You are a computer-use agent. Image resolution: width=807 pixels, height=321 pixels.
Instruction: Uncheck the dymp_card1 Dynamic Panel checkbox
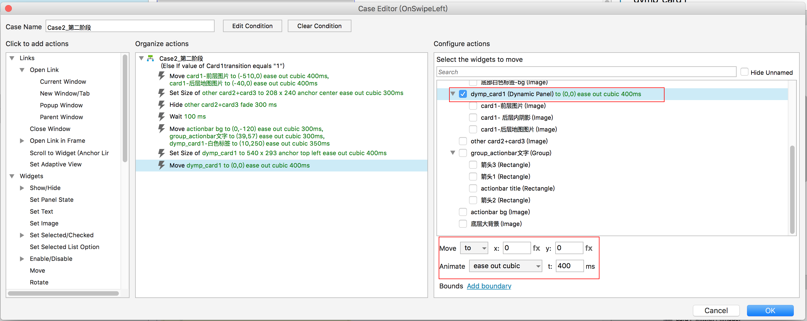463,94
